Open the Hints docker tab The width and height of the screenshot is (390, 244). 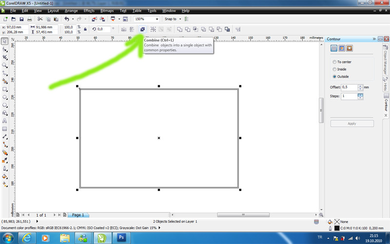pyautogui.click(x=385, y=84)
